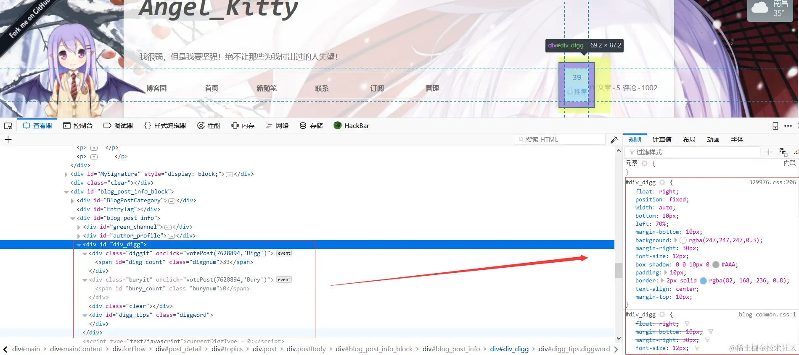Show event listeners on diggit div
Viewport: 799px width, 355px height.
tap(284, 253)
